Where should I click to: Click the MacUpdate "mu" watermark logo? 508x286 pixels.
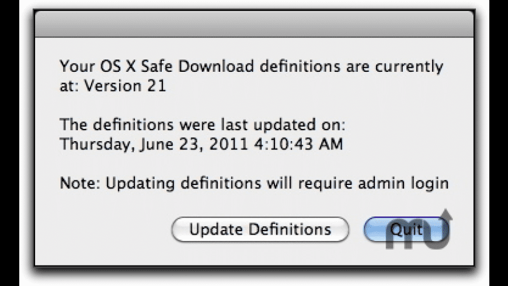pos(416,233)
